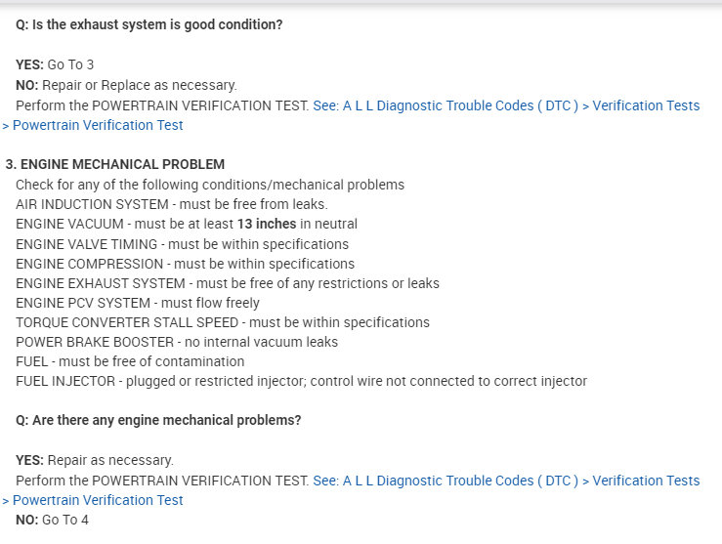This screenshot has height=544, width=722.
Task: Open the Powertrain Verification Test link above section 3
Action: tap(98, 125)
